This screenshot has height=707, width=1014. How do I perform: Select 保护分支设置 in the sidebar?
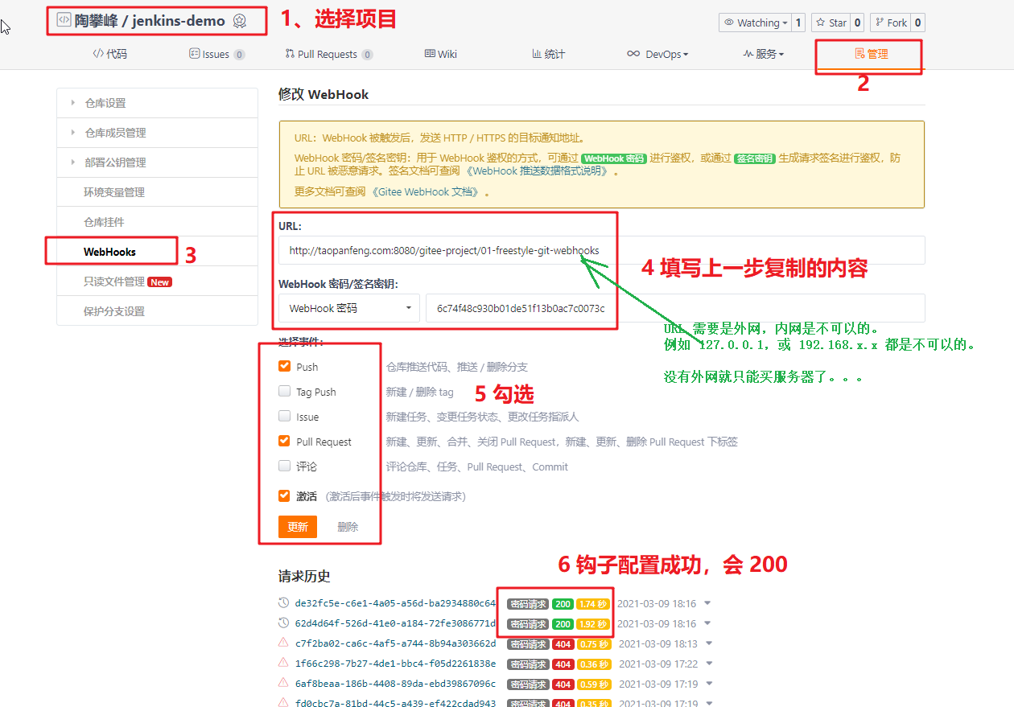157,311
